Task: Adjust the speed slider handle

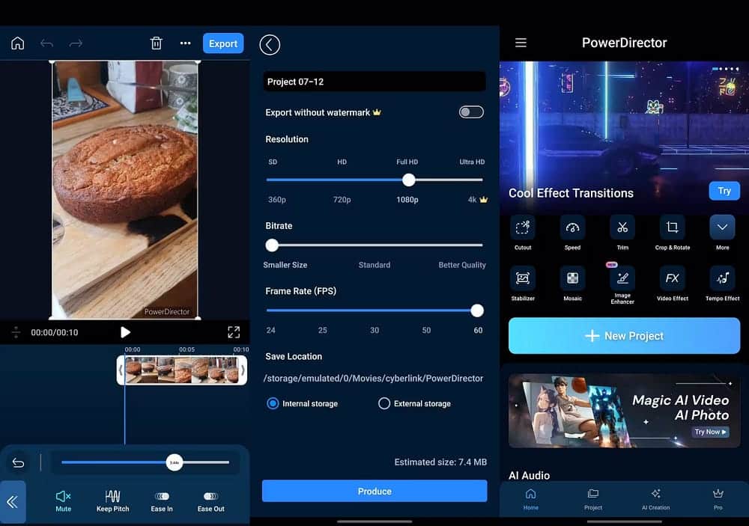Action: coord(175,462)
